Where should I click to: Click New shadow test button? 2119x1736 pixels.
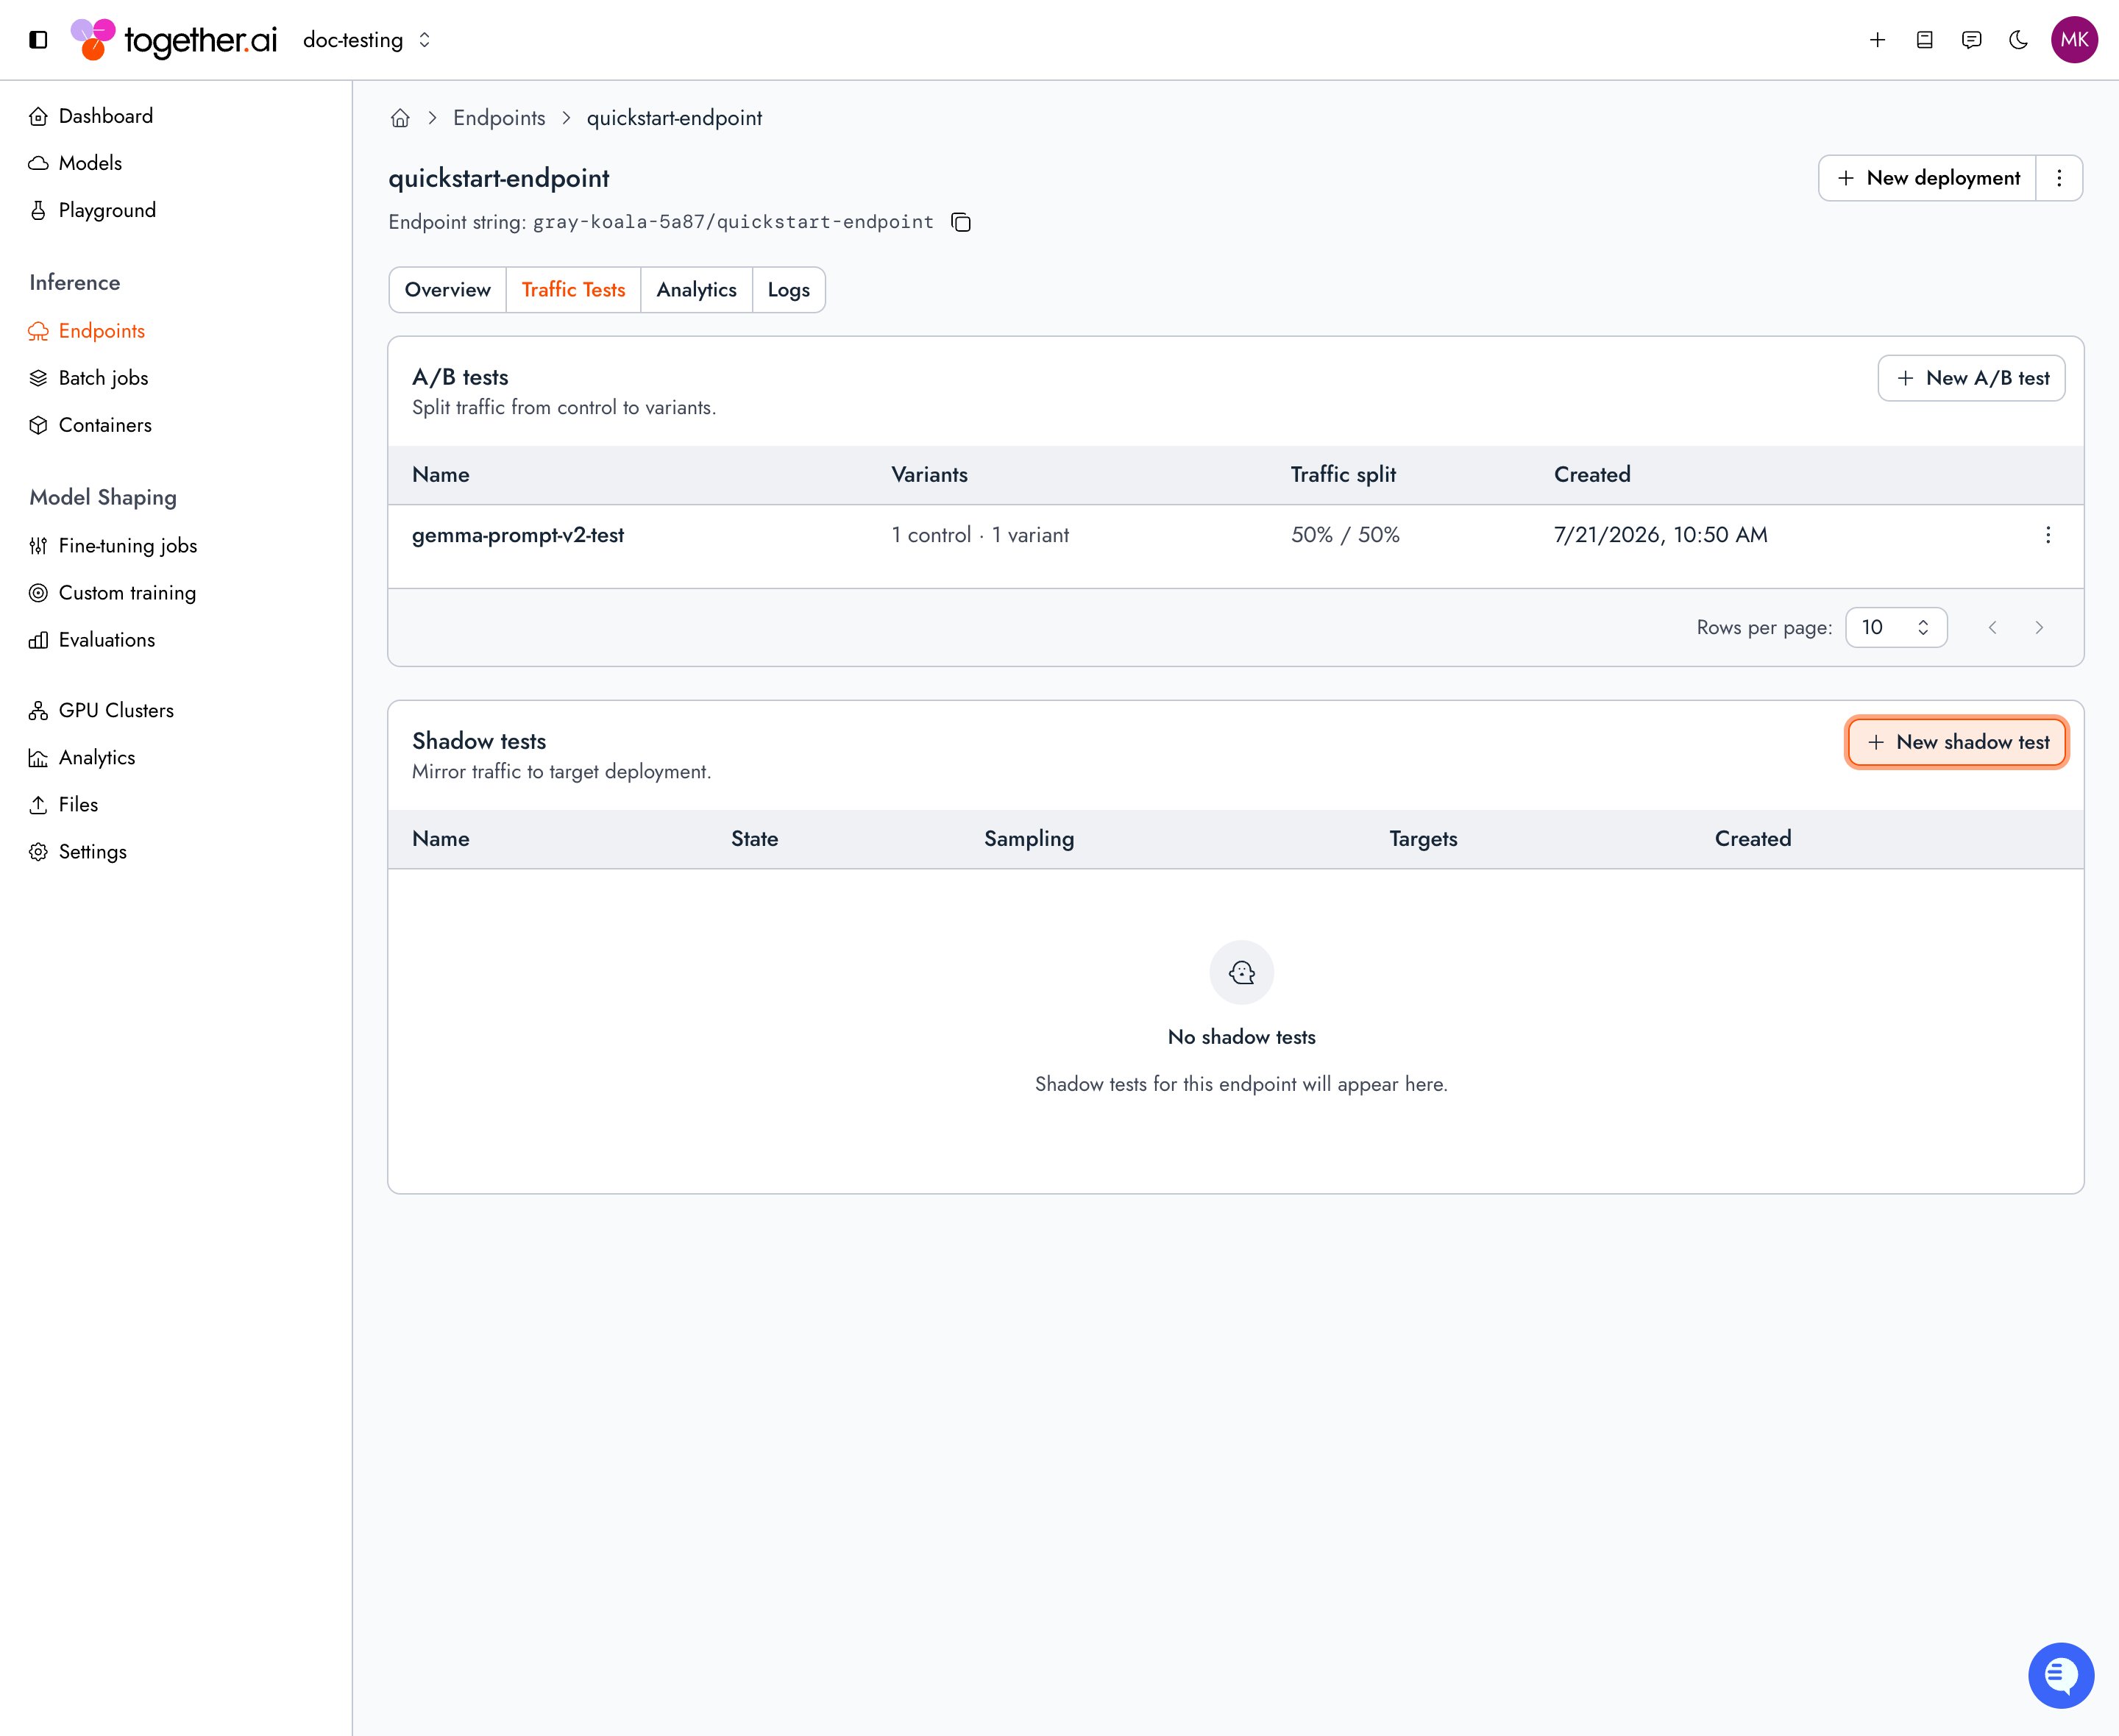(x=1957, y=742)
